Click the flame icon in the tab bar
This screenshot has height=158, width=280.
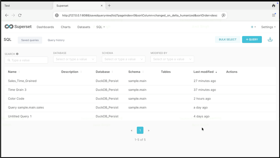274,6
